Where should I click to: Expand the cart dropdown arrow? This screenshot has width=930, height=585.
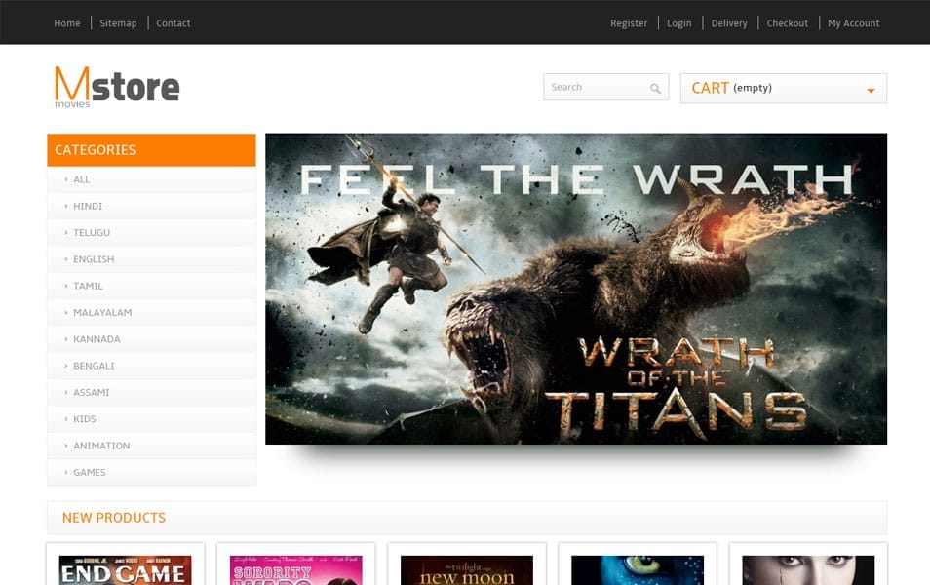pyautogui.click(x=870, y=91)
